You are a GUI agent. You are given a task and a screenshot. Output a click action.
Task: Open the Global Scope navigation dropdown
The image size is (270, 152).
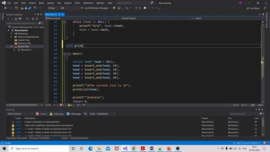pyautogui.click(x=156, y=18)
